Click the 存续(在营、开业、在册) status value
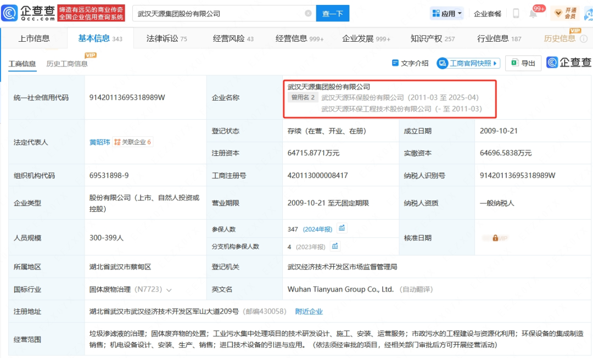 [327, 131]
